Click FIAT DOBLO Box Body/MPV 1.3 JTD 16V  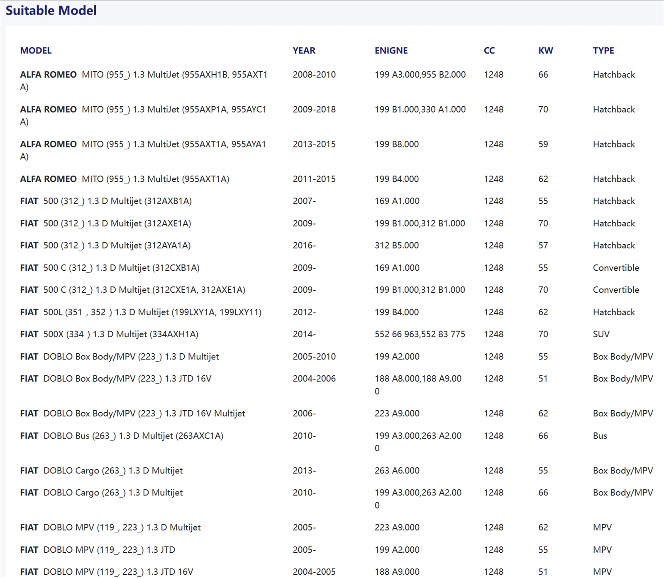(x=116, y=379)
